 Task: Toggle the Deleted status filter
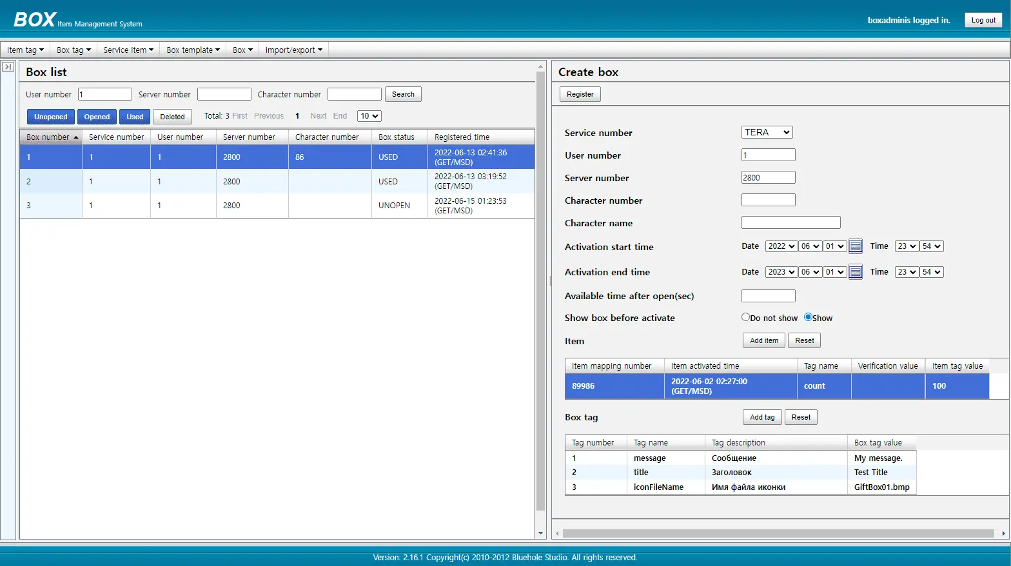172,117
